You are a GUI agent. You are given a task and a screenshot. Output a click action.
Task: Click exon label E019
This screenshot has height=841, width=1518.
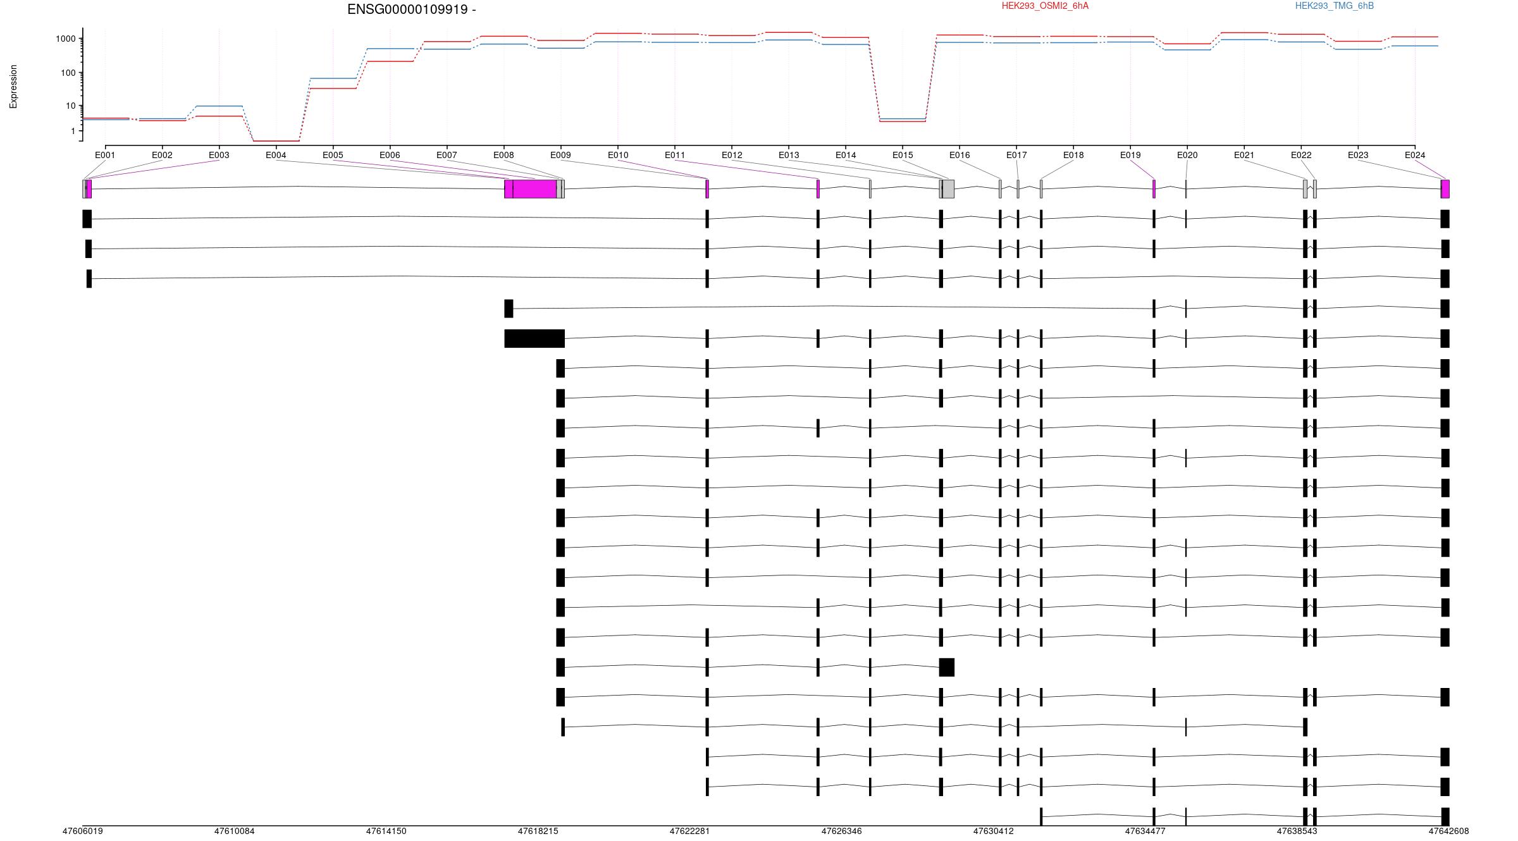tap(1130, 155)
